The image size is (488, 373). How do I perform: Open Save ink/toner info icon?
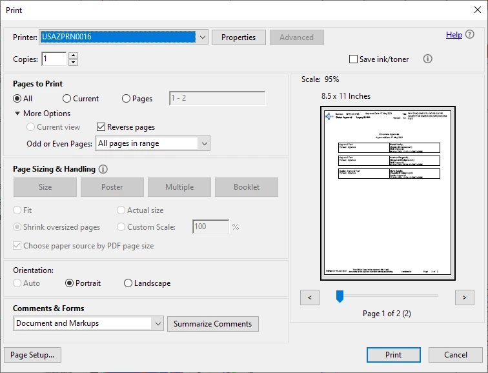pos(427,59)
